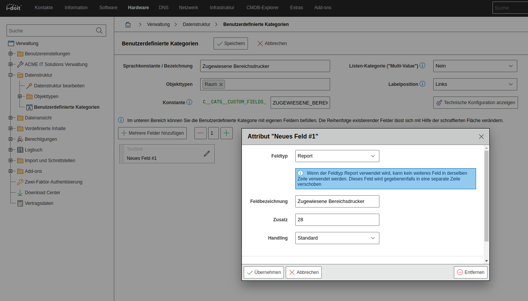Click the green plus field count button
The width and height of the screenshot is (528, 301).
tap(227, 133)
